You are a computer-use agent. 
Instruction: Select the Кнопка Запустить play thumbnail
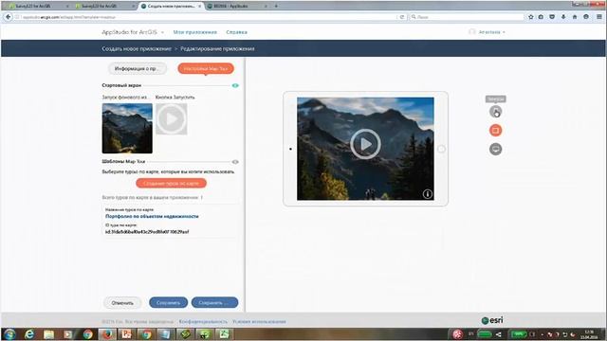pos(172,119)
